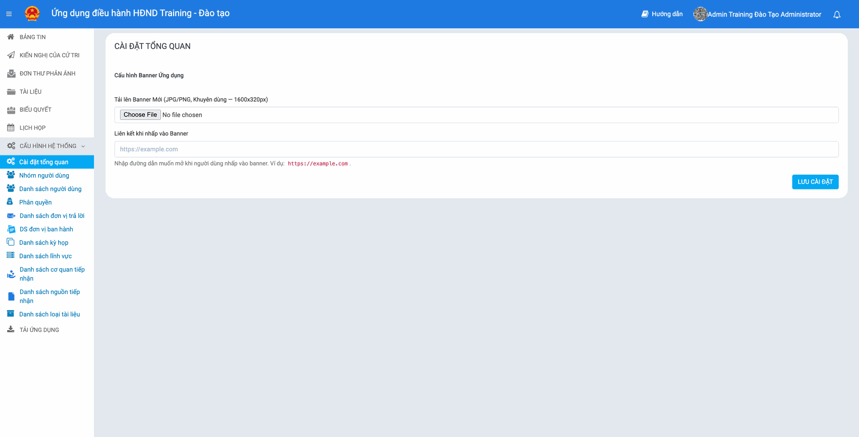Click the Lịch họp calendar icon
This screenshot has width=859, height=437.
point(11,128)
